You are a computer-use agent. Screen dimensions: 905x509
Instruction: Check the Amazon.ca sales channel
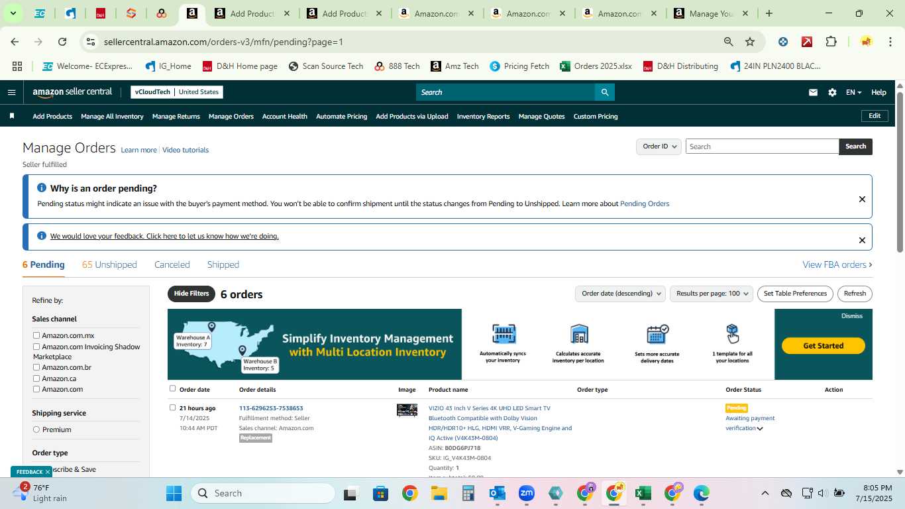[x=36, y=378]
